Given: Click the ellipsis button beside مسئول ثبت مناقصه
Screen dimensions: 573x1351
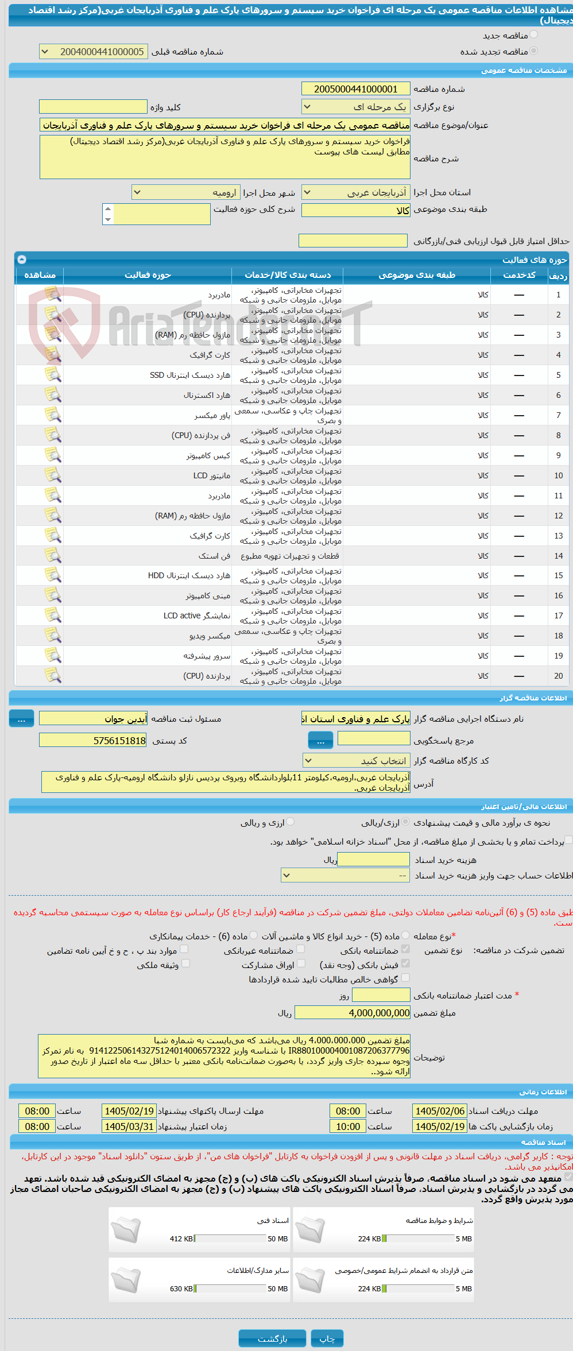Looking at the screenshot, I should tap(21, 719).
